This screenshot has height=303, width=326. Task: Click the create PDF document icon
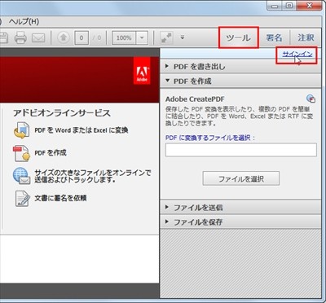pyautogui.click(x=21, y=153)
